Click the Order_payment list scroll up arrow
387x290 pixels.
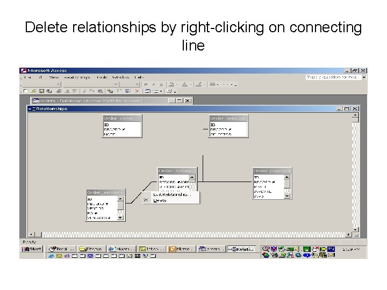286,177
